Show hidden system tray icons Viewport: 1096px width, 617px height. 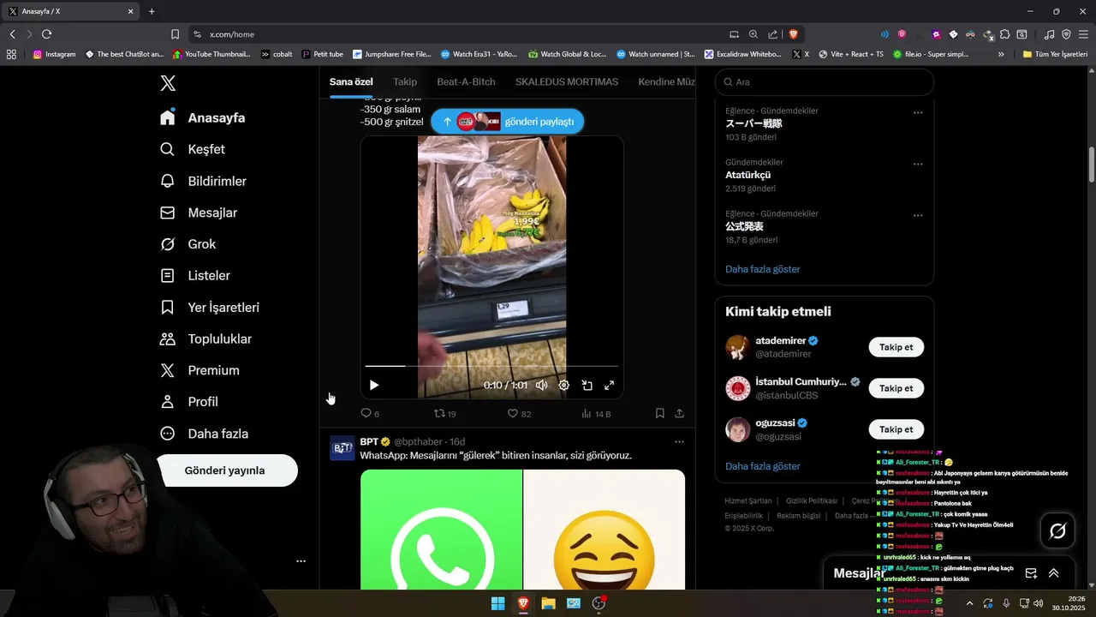(969, 603)
